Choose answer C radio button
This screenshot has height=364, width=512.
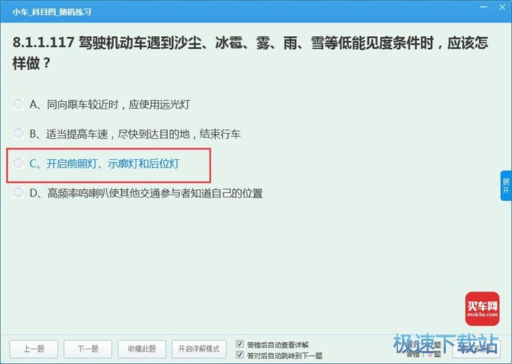pos(18,163)
